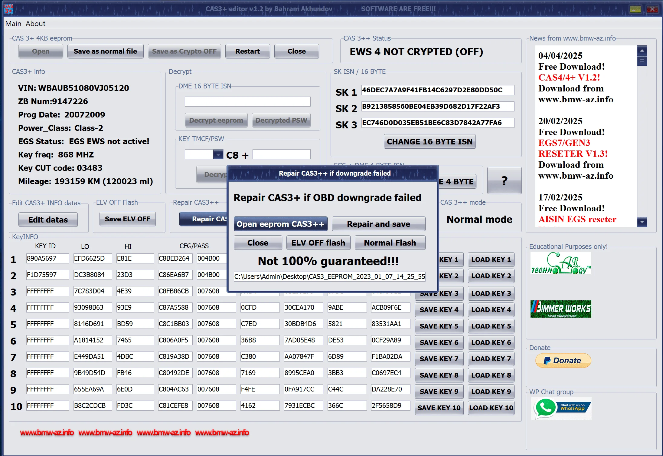The image size is (663, 456).
Task: Click the SK 2 value field
Action: (438, 106)
